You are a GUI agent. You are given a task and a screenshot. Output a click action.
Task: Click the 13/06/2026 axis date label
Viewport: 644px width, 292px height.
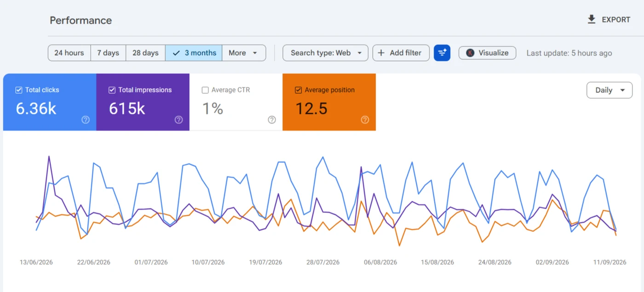[x=36, y=262]
